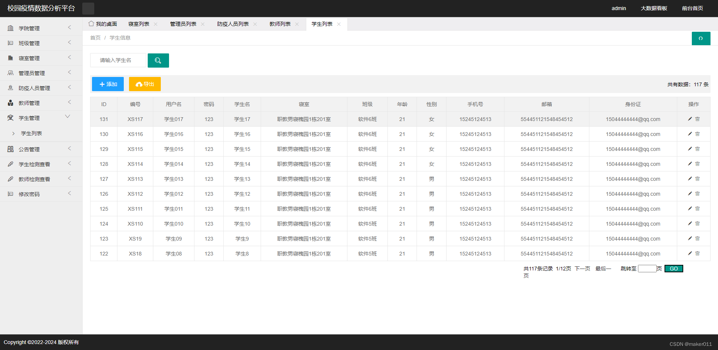
Task: Click the 教师管理 sidebar icon
Action: pos(10,103)
